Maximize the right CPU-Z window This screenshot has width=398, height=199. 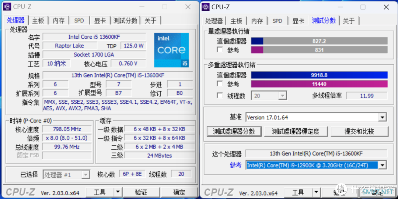pos(363,7)
